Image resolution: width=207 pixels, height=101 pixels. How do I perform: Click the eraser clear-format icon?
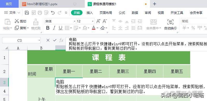point(102,28)
